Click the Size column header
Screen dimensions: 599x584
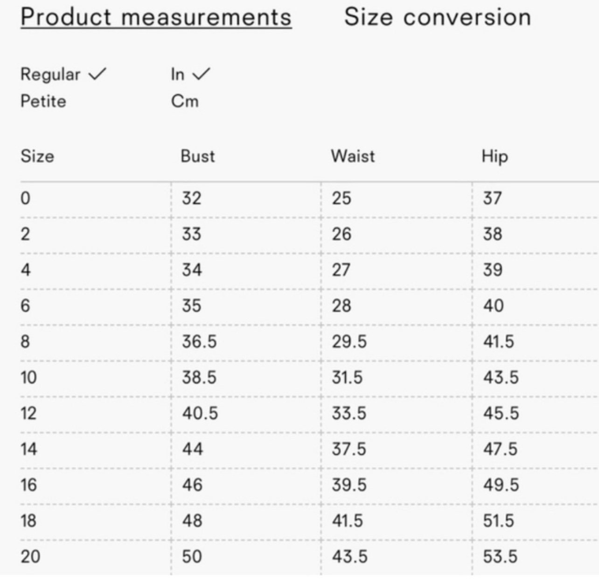[37, 156]
